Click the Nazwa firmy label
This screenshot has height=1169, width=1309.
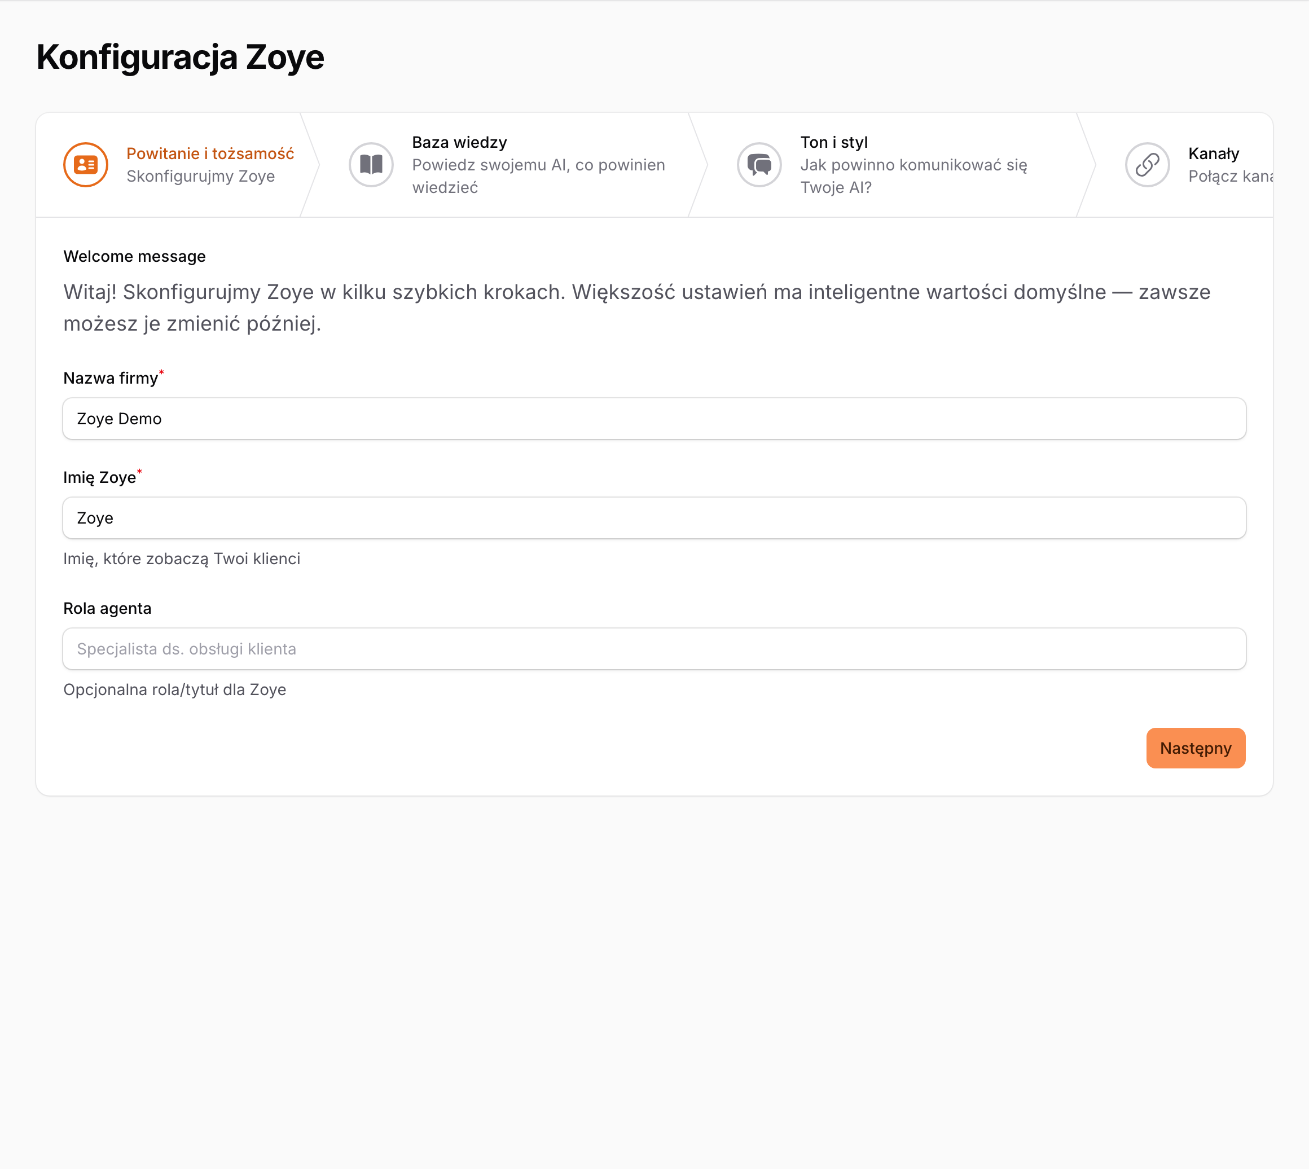coord(111,379)
